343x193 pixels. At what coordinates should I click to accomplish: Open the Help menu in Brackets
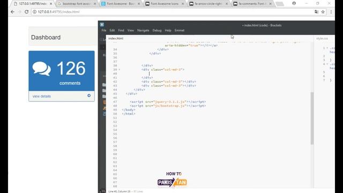coord(168,31)
